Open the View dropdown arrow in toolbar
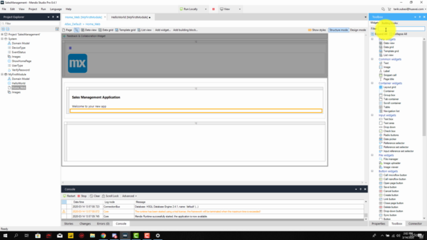 pyautogui.click(x=240, y=9)
